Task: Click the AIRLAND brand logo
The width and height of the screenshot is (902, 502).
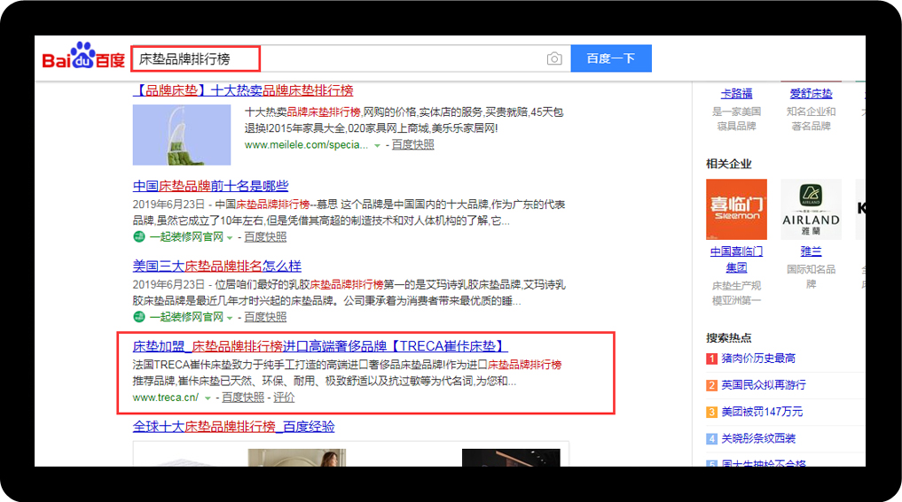Action: tap(811, 209)
